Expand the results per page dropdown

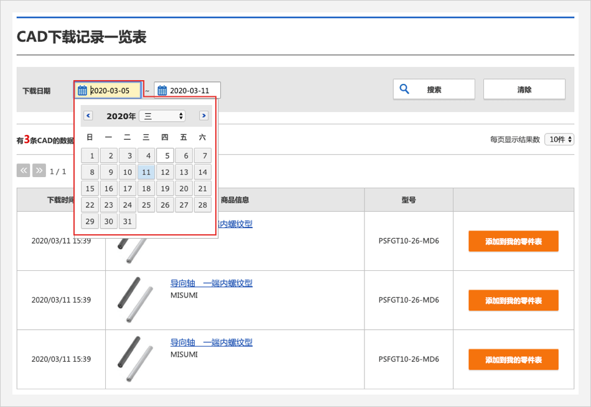(559, 139)
